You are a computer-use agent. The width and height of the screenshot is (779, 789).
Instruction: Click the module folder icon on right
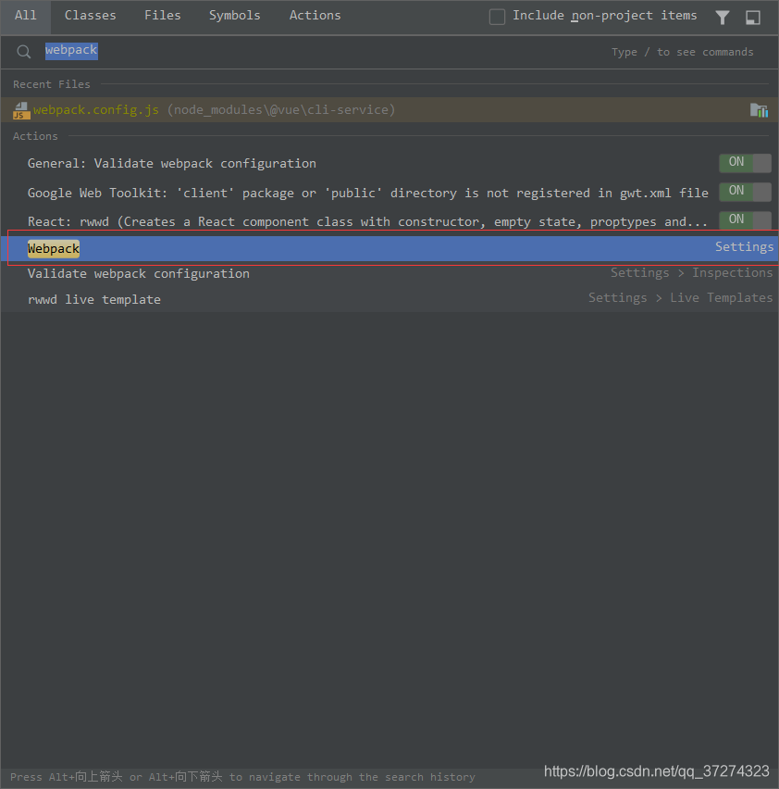pyautogui.click(x=759, y=110)
